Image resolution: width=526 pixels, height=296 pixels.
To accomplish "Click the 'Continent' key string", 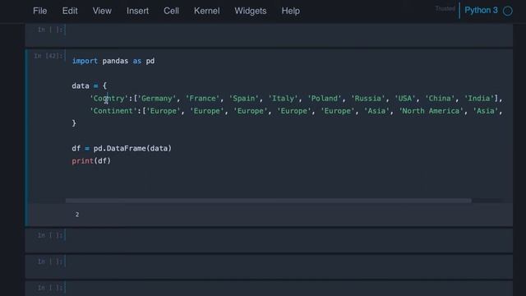I will pyautogui.click(x=113, y=111).
